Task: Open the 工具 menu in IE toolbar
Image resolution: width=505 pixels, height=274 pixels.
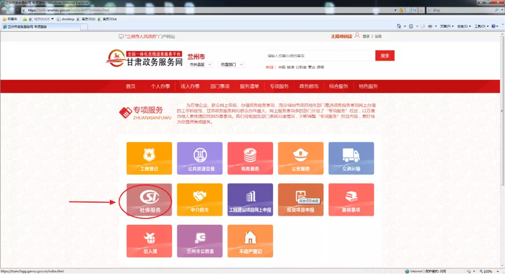Action: coord(481,26)
